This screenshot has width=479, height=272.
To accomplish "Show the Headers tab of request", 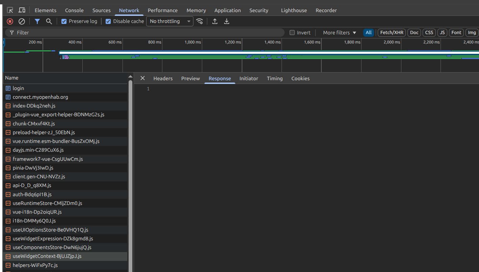I will [163, 79].
